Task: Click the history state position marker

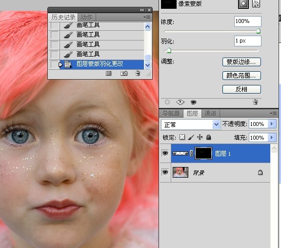Action: tap(60, 64)
